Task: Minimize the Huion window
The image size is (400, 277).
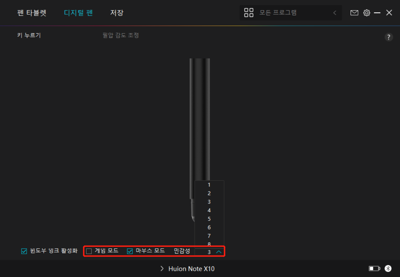Action: 377,13
